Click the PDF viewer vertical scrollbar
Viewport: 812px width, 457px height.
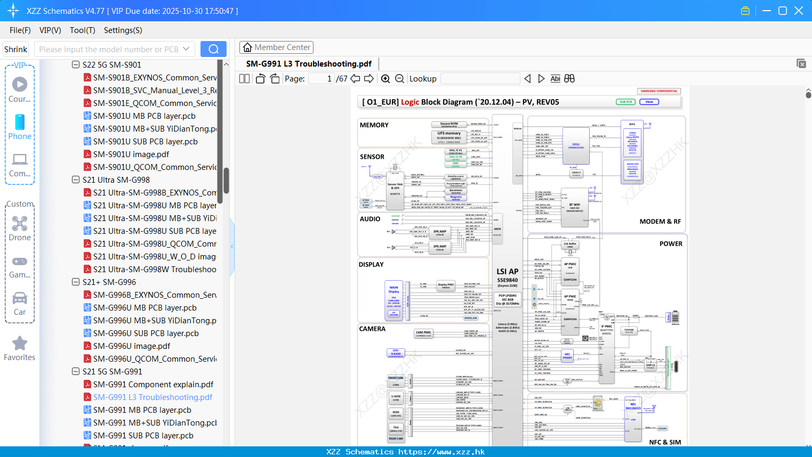pos(808,95)
